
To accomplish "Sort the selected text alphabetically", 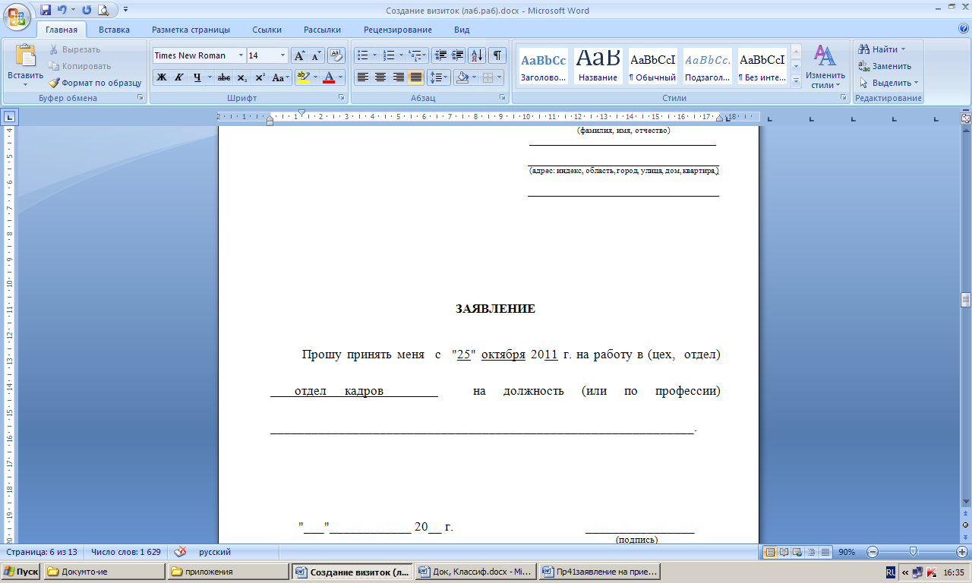I will click(x=478, y=55).
